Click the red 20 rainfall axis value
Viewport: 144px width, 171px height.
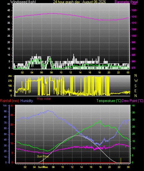[12, 125]
